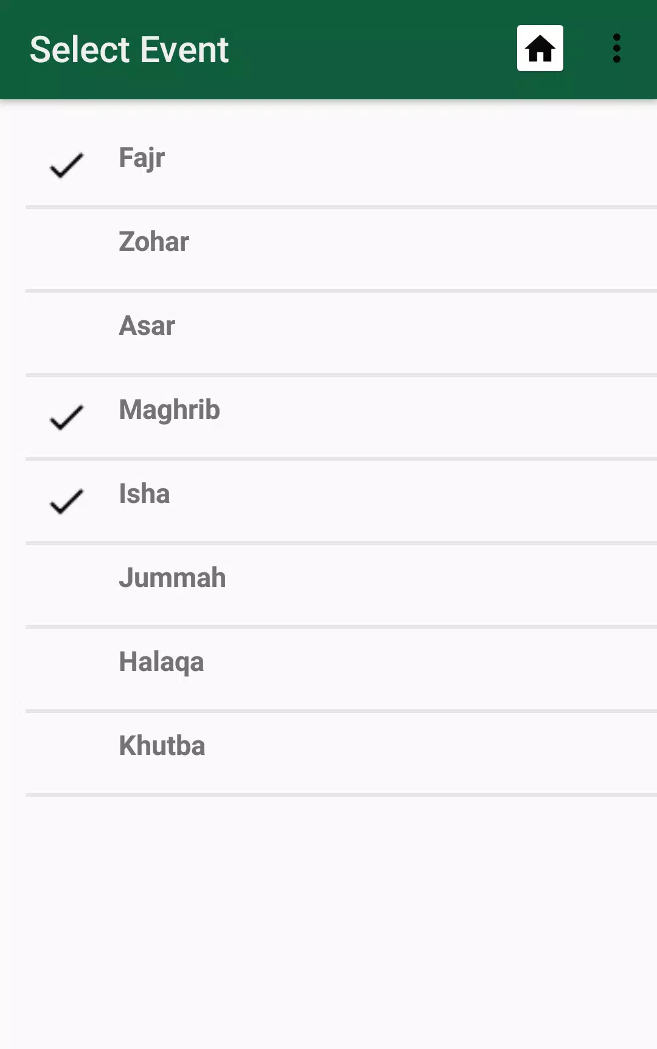Click the Isha text label
The height and width of the screenshot is (1049, 657).
pos(144,494)
